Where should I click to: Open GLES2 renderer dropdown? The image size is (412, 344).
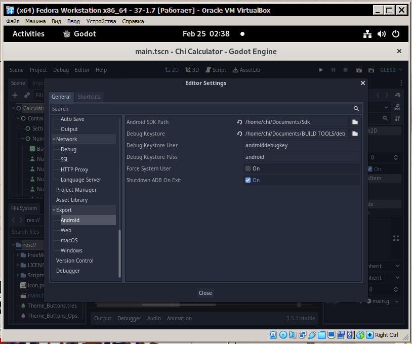coord(391,70)
